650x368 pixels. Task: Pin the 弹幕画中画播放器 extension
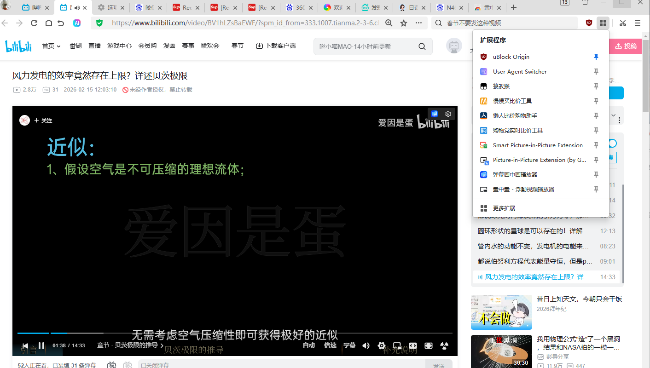click(596, 175)
